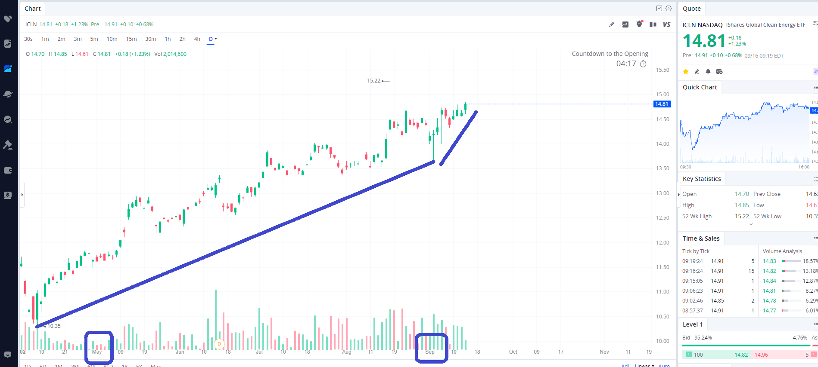Select the Level 1 tab
Screen dimensions: 818x367
click(x=693, y=324)
